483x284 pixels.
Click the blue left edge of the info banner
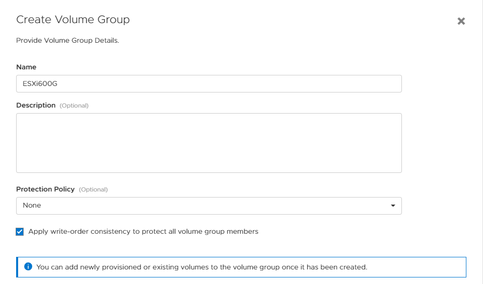(18, 267)
